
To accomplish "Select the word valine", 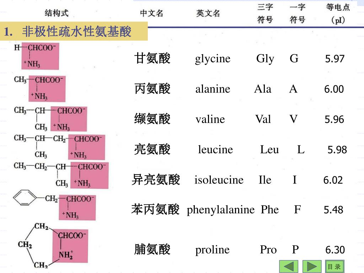I will 210,119.
